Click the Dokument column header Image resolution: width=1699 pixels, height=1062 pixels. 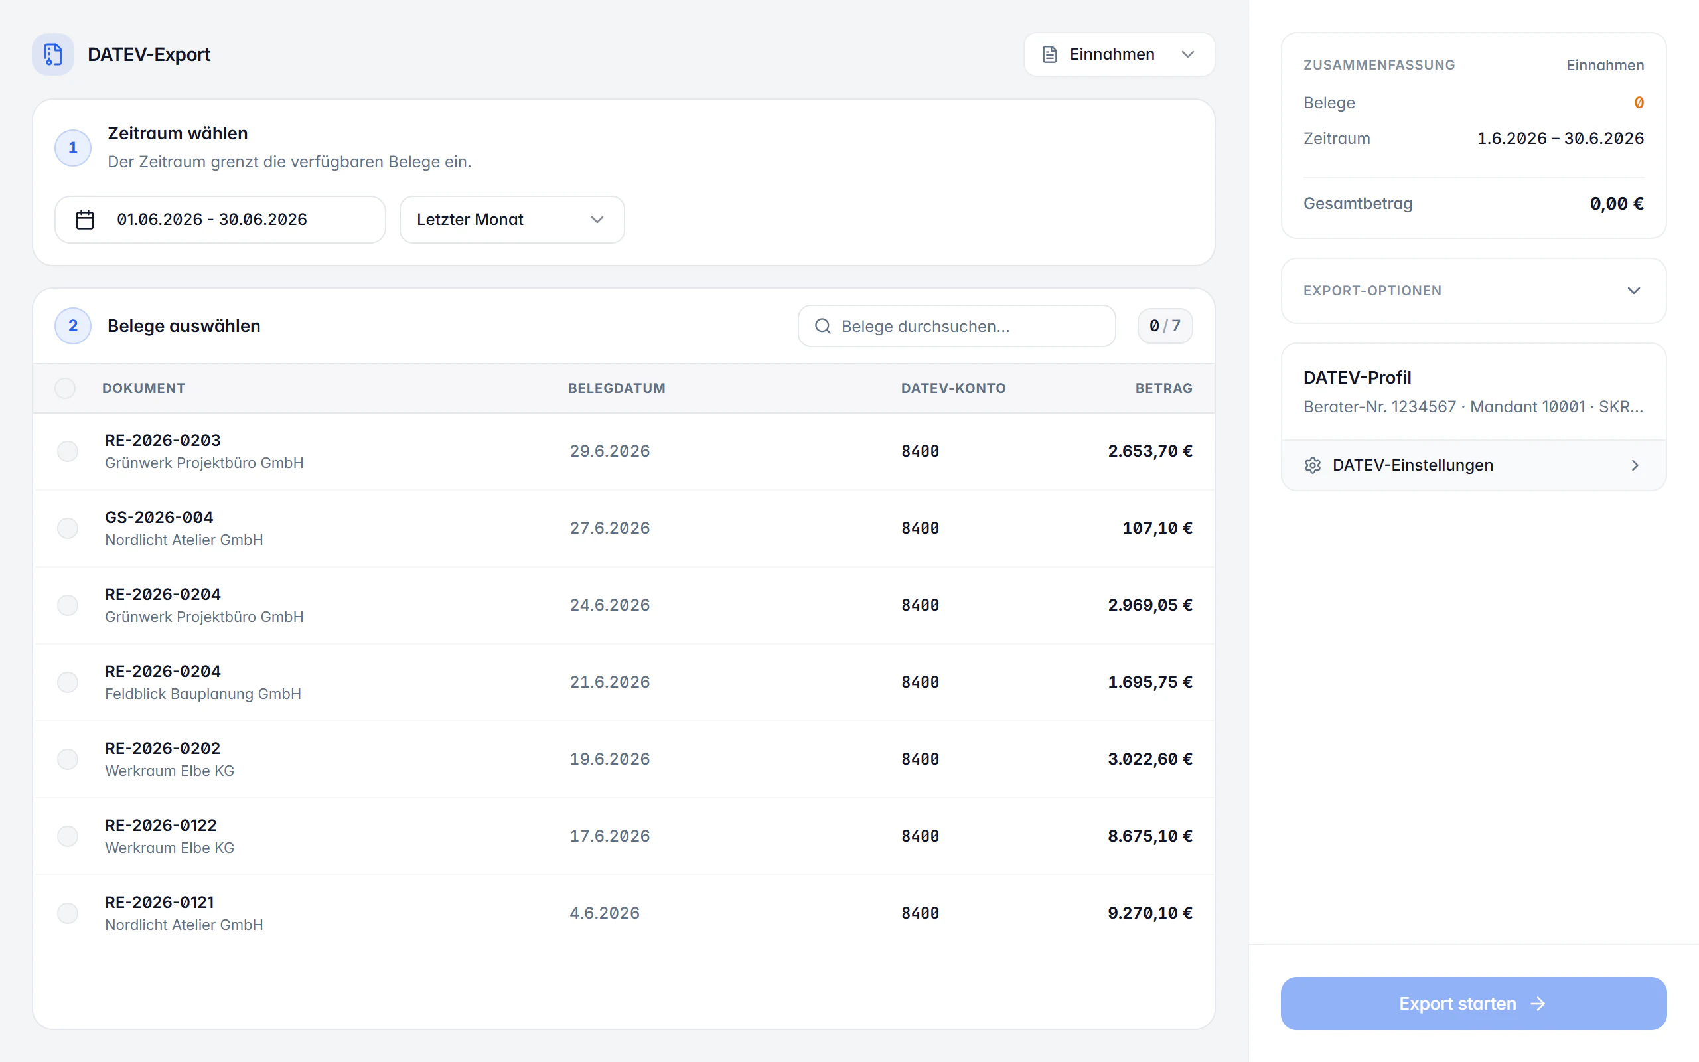coord(144,388)
